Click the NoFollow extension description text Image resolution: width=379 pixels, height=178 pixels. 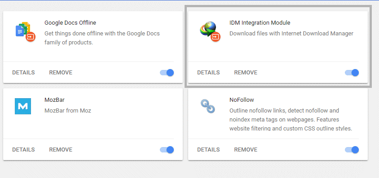click(291, 120)
